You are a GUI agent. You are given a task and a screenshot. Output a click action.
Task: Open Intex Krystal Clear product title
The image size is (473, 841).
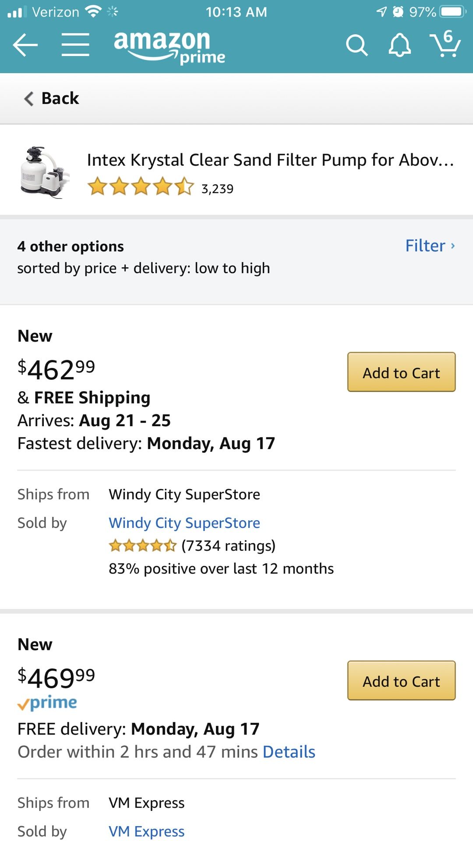coord(270,160)
